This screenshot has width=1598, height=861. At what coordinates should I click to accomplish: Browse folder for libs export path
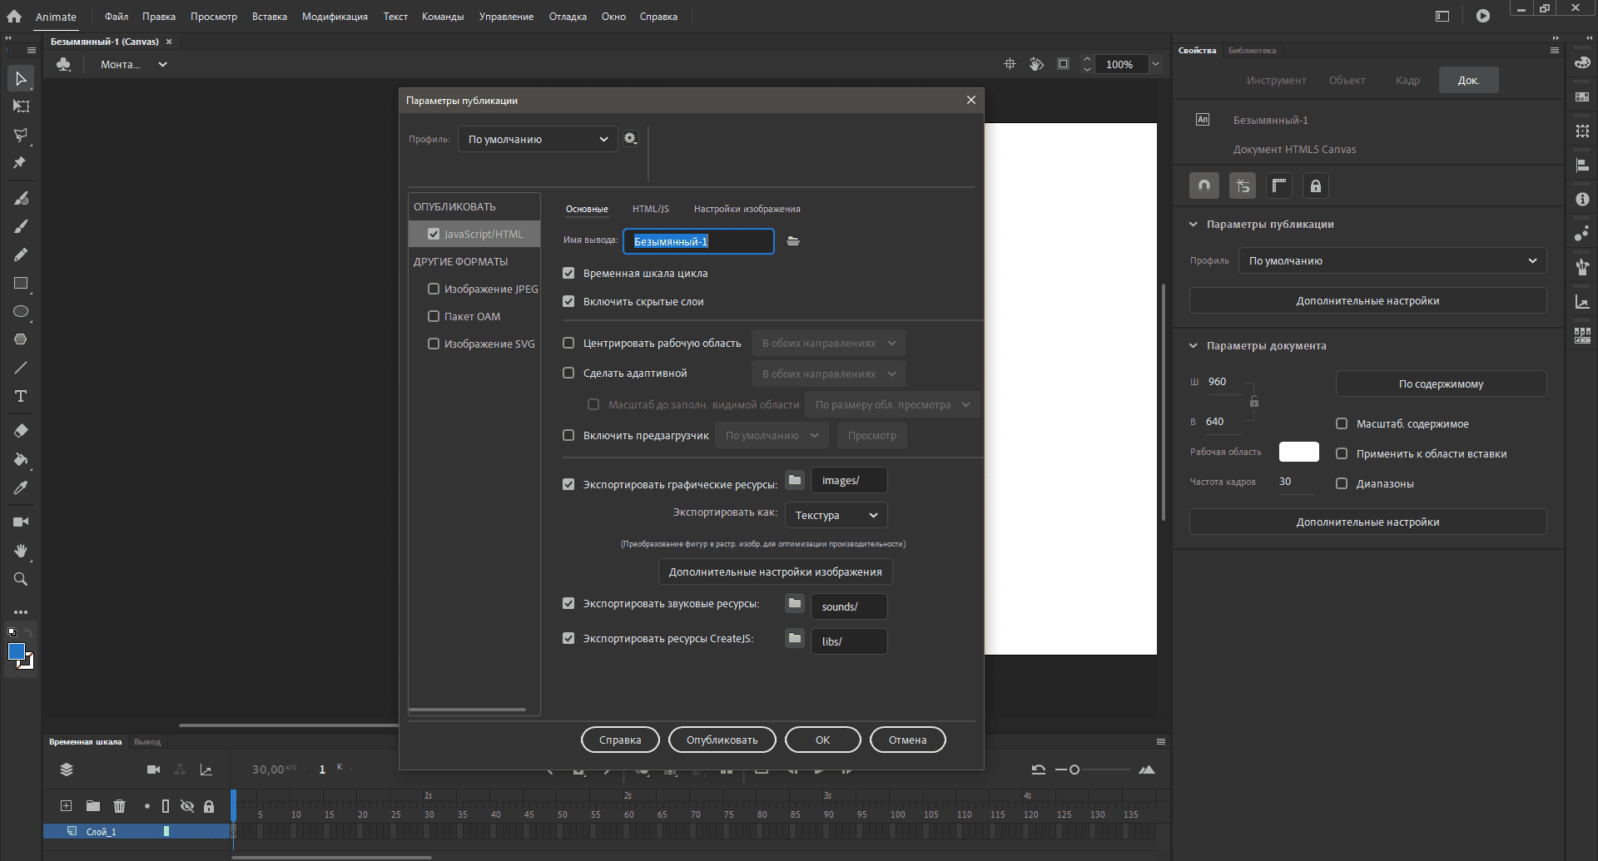tap(795, 638)
